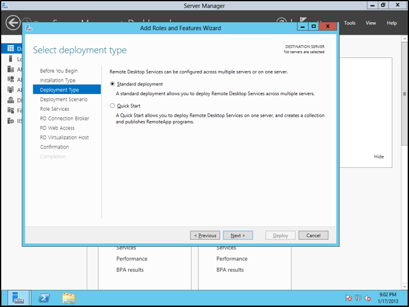Click the Server Manager back arrow

[x=13, y=23]
